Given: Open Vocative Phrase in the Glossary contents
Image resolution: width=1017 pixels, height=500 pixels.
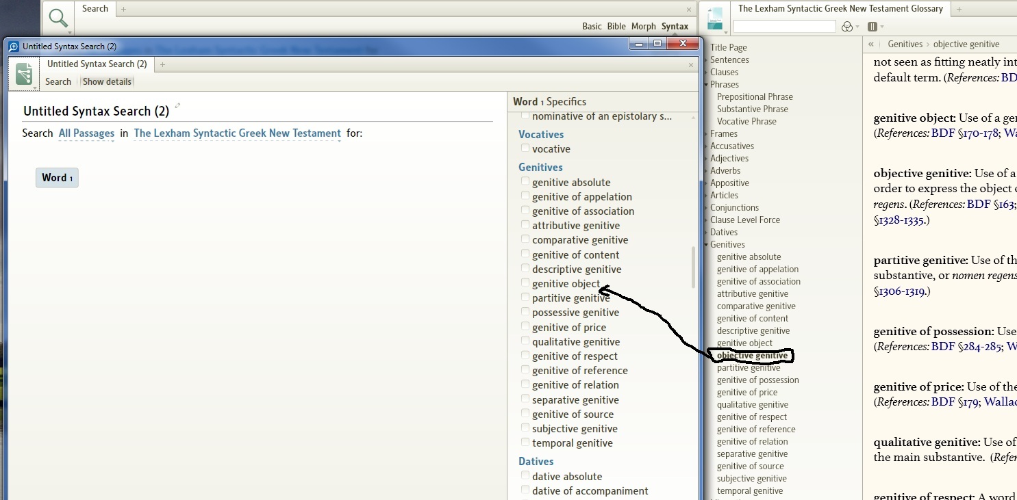Looking at the screenshot, I should point(746,122).
